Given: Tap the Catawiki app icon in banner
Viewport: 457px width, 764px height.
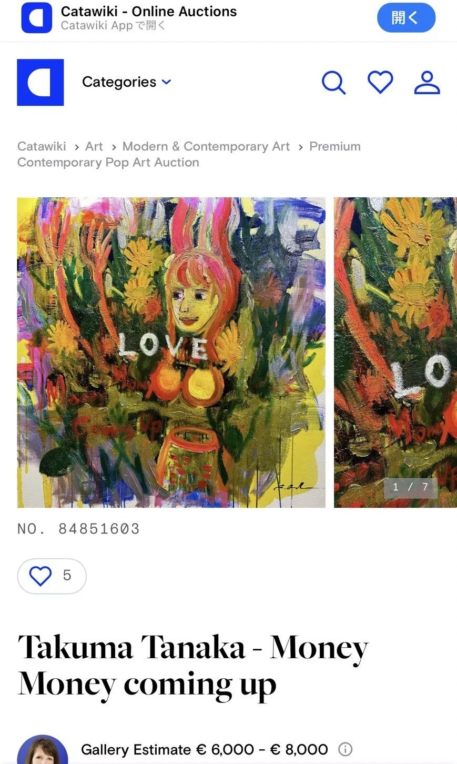Looking at the screenshot, I should pyautogui.click(x=36, y=18).
